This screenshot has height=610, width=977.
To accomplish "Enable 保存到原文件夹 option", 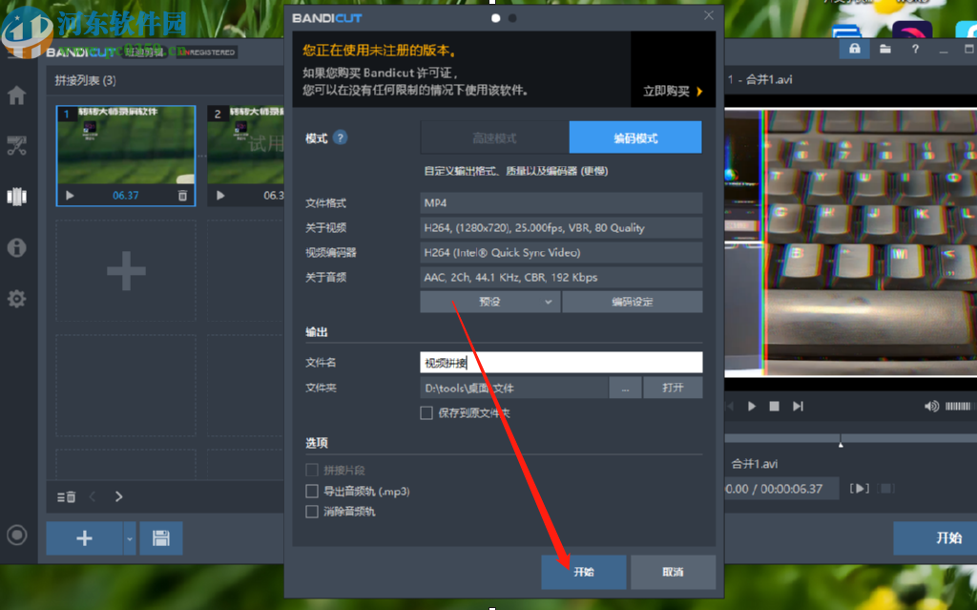I will pos(426,412).
